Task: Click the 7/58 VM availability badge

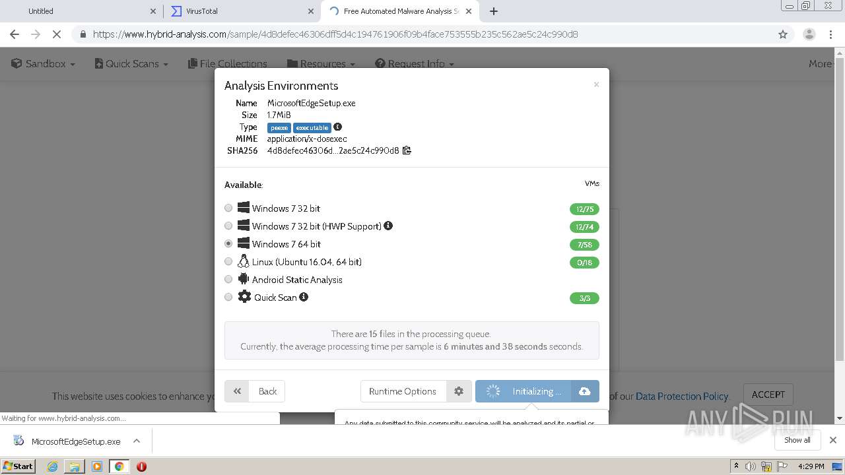Action: coord(584,245)
